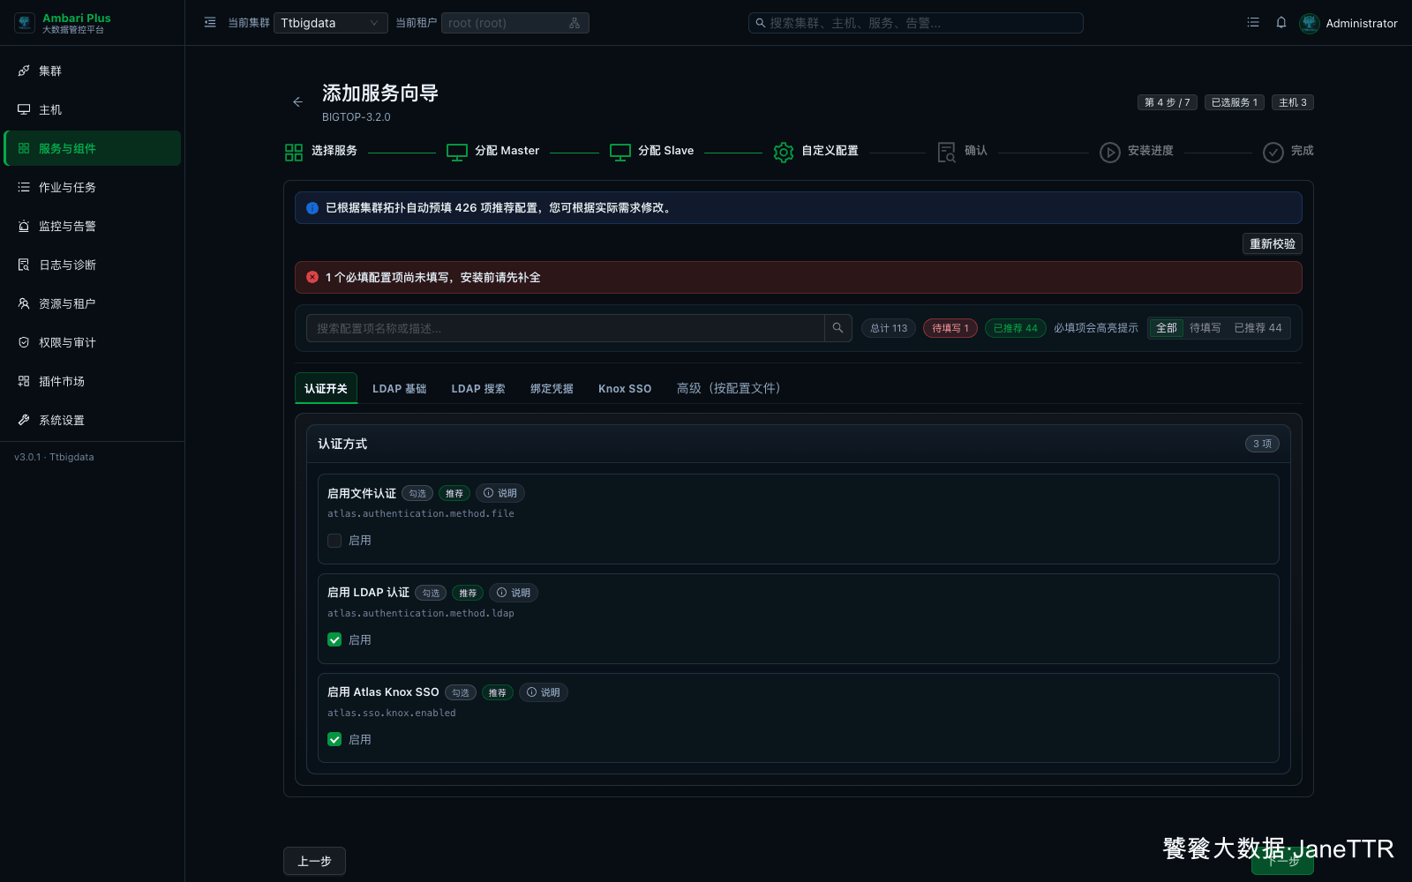Click the 勾选 tag on 启用 LDAP 认证
1412x882 pixels.
(431, 594)
